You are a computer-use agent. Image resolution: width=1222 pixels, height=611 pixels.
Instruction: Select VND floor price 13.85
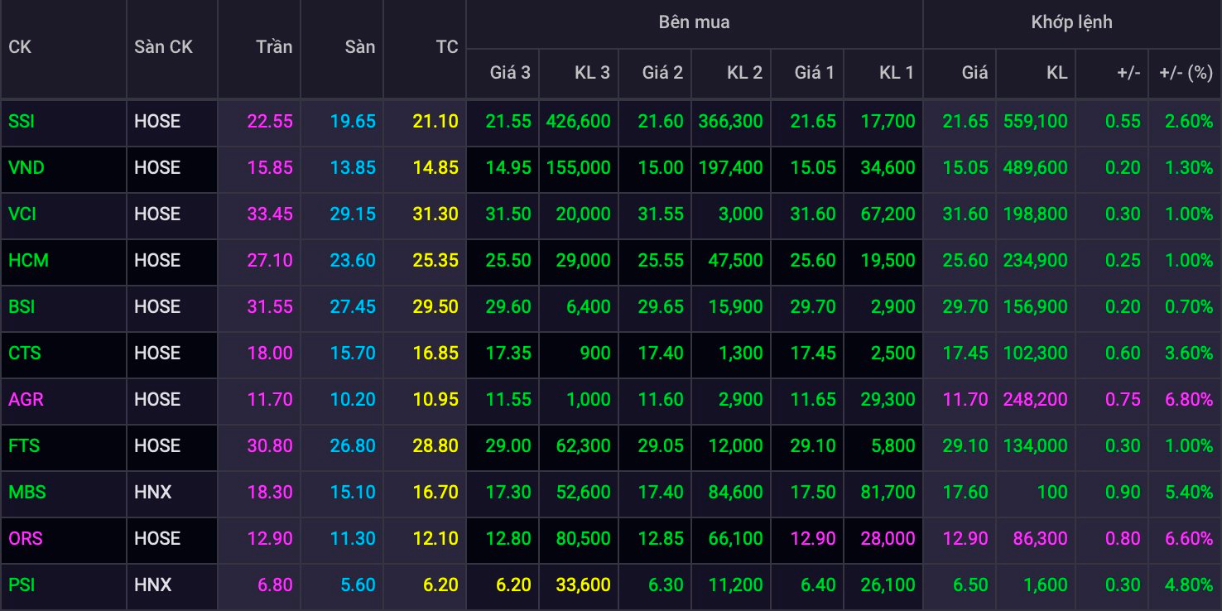(x=353, y=168)
